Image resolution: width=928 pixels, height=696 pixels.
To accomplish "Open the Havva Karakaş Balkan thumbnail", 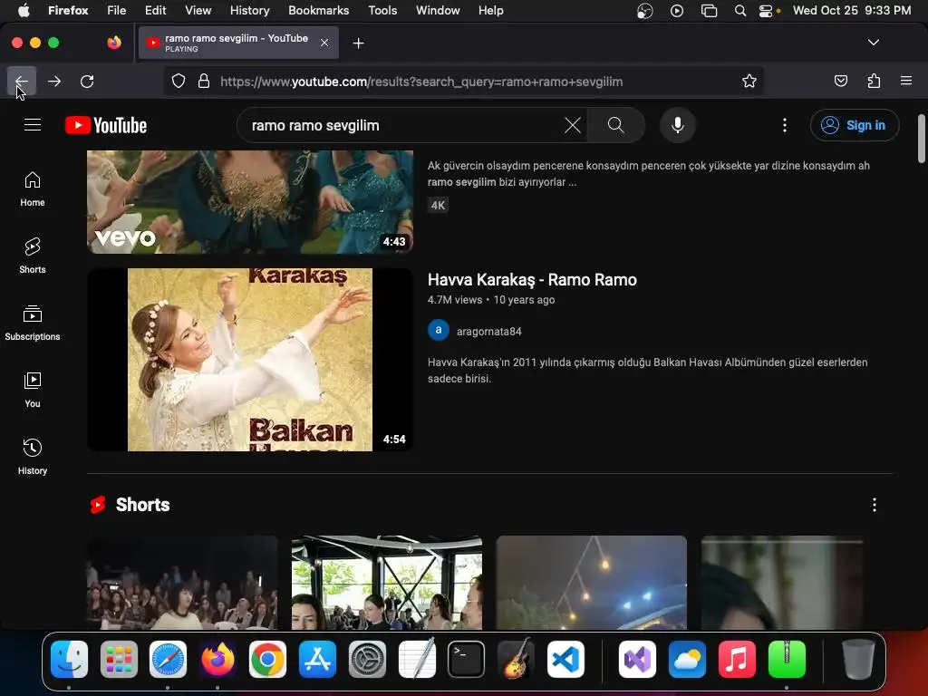I will pos(250,359).
